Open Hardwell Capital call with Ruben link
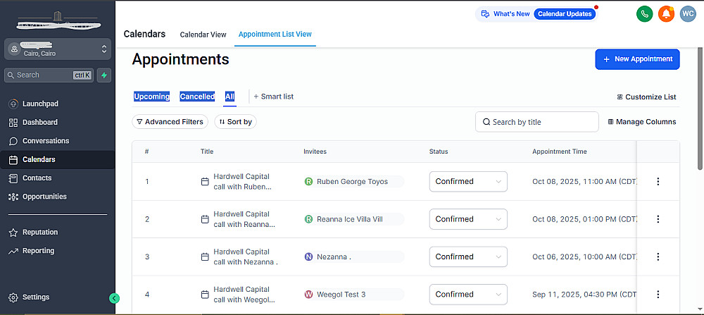The height and width of the screenshot is (315, 704). click(241, 181)
